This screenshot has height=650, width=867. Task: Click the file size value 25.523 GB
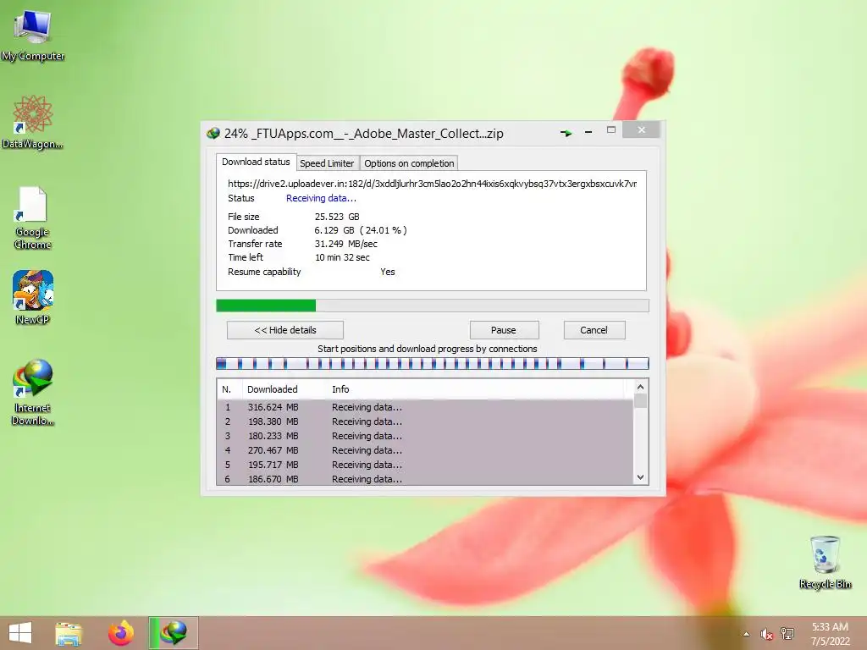(337, 217)
